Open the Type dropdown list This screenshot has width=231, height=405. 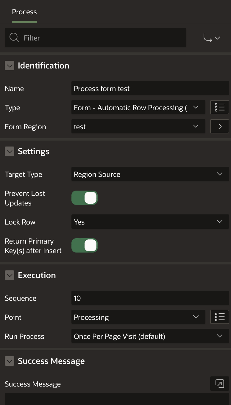[x=138, y=108]
